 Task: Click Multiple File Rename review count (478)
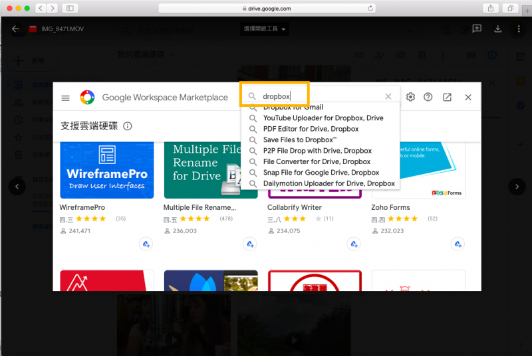tap(226, 219)
